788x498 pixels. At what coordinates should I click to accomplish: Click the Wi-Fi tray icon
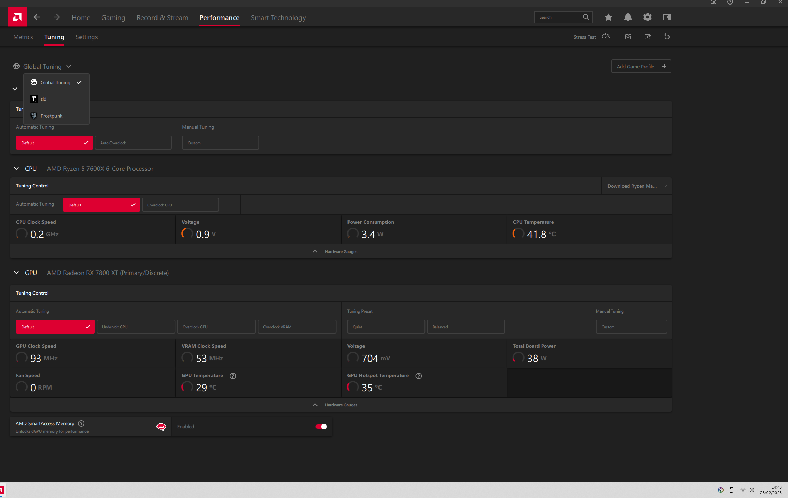pos(743,490)
